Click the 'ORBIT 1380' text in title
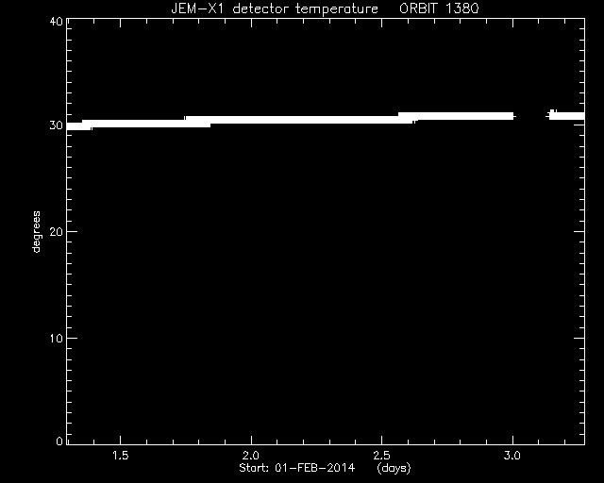This screenshot has width=604, height=483. tap(439, 8)
